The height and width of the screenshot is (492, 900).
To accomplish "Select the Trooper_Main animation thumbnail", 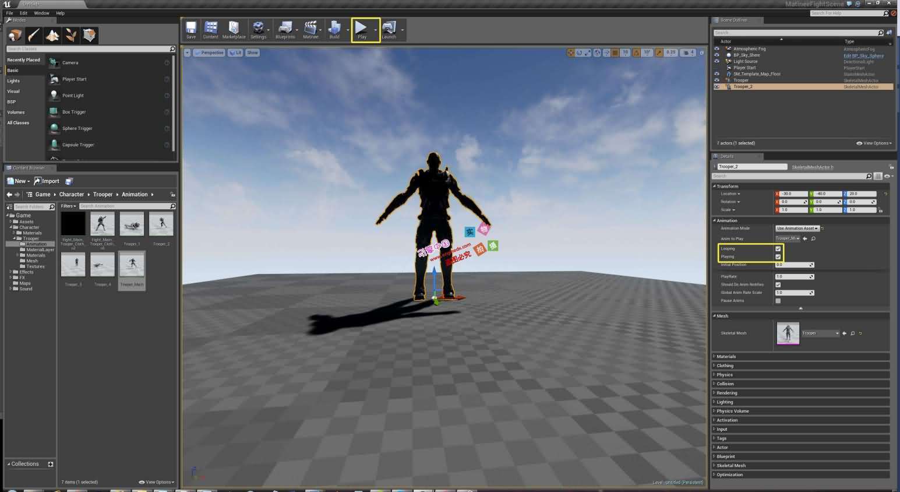I will pos(132,265).
